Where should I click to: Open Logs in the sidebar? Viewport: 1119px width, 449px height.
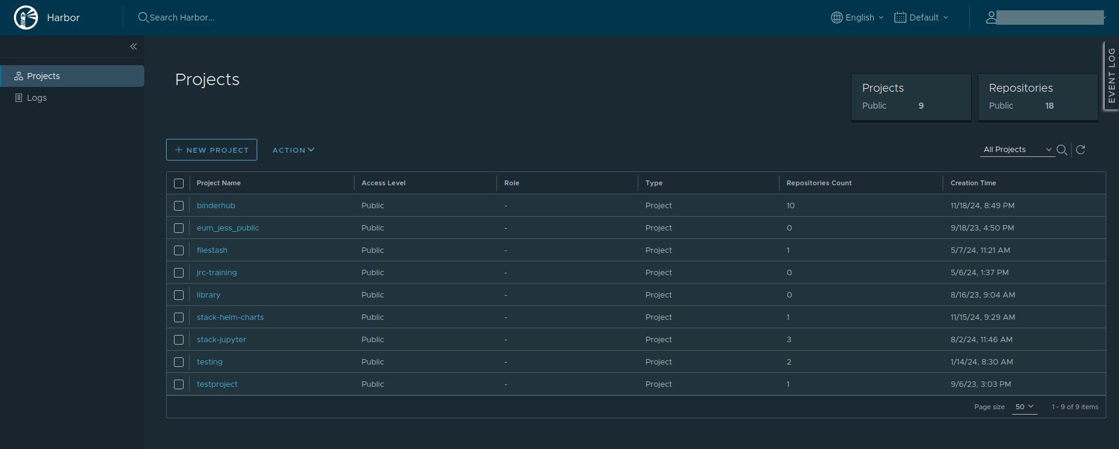[37, 98]
